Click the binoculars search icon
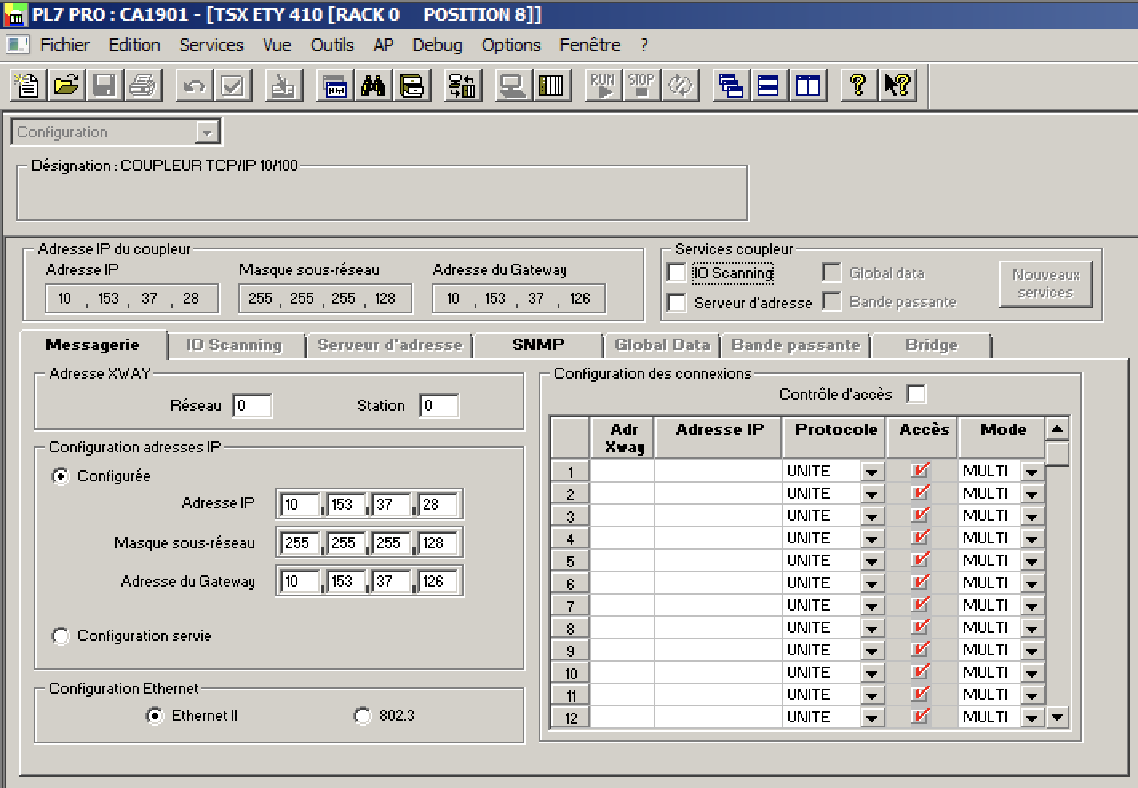Viewport: 1138px width, 788px height. (373, 86)
